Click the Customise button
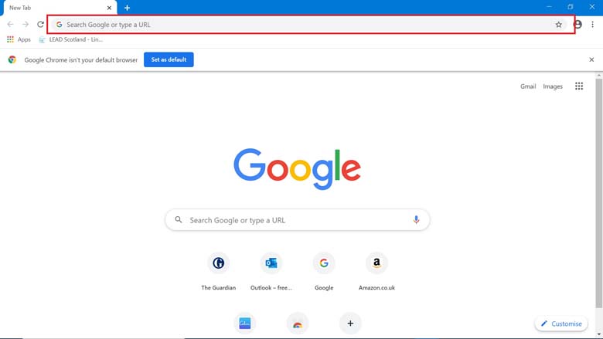 click(561, 324)
